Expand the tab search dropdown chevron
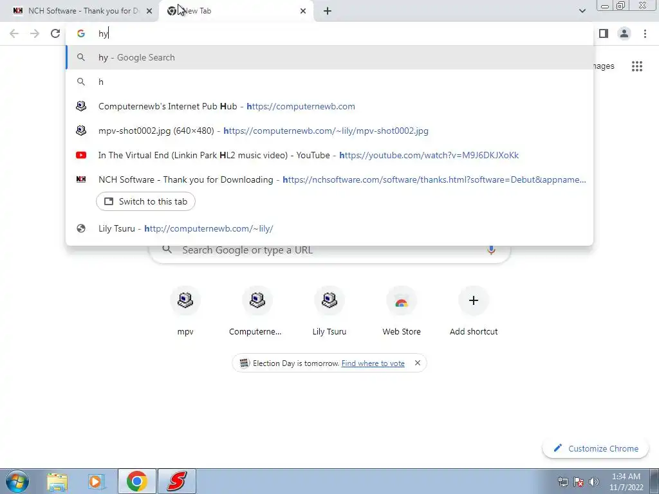Image resolution: width=659 pixels, height=494 pixels. pos(582,11)
